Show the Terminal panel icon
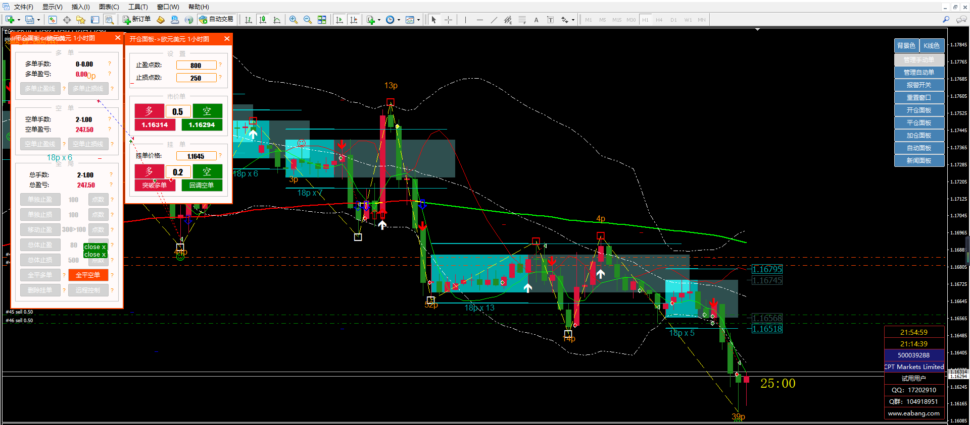Image resolution: width=970 pixels, height=425 pixels. (x=95, y=20)
